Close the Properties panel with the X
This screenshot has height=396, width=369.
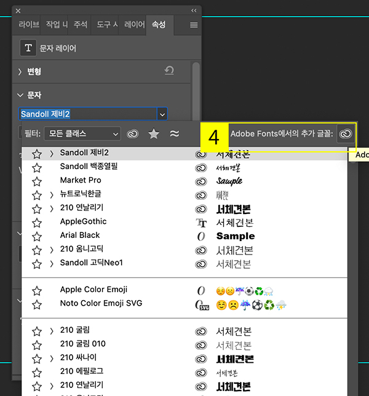pos(18,11)
